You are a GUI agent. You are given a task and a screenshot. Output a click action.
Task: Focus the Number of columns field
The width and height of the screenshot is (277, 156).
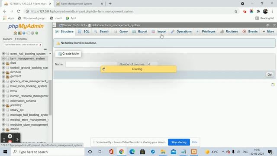point(152,64)
